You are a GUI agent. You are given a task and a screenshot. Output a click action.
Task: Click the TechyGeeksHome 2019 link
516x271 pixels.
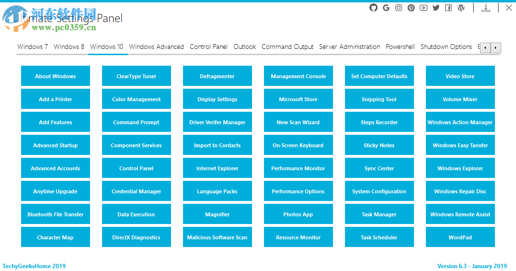click(x=34, y=266)
